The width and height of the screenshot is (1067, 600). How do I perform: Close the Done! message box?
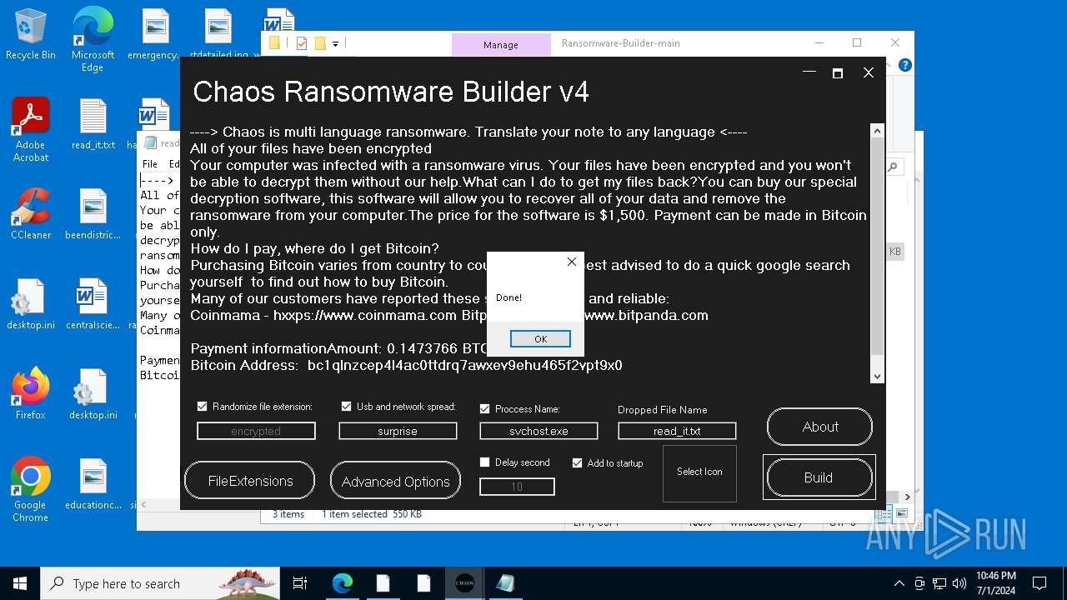coord(571,262)
